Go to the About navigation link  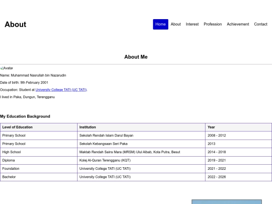(x=176, y=24)
